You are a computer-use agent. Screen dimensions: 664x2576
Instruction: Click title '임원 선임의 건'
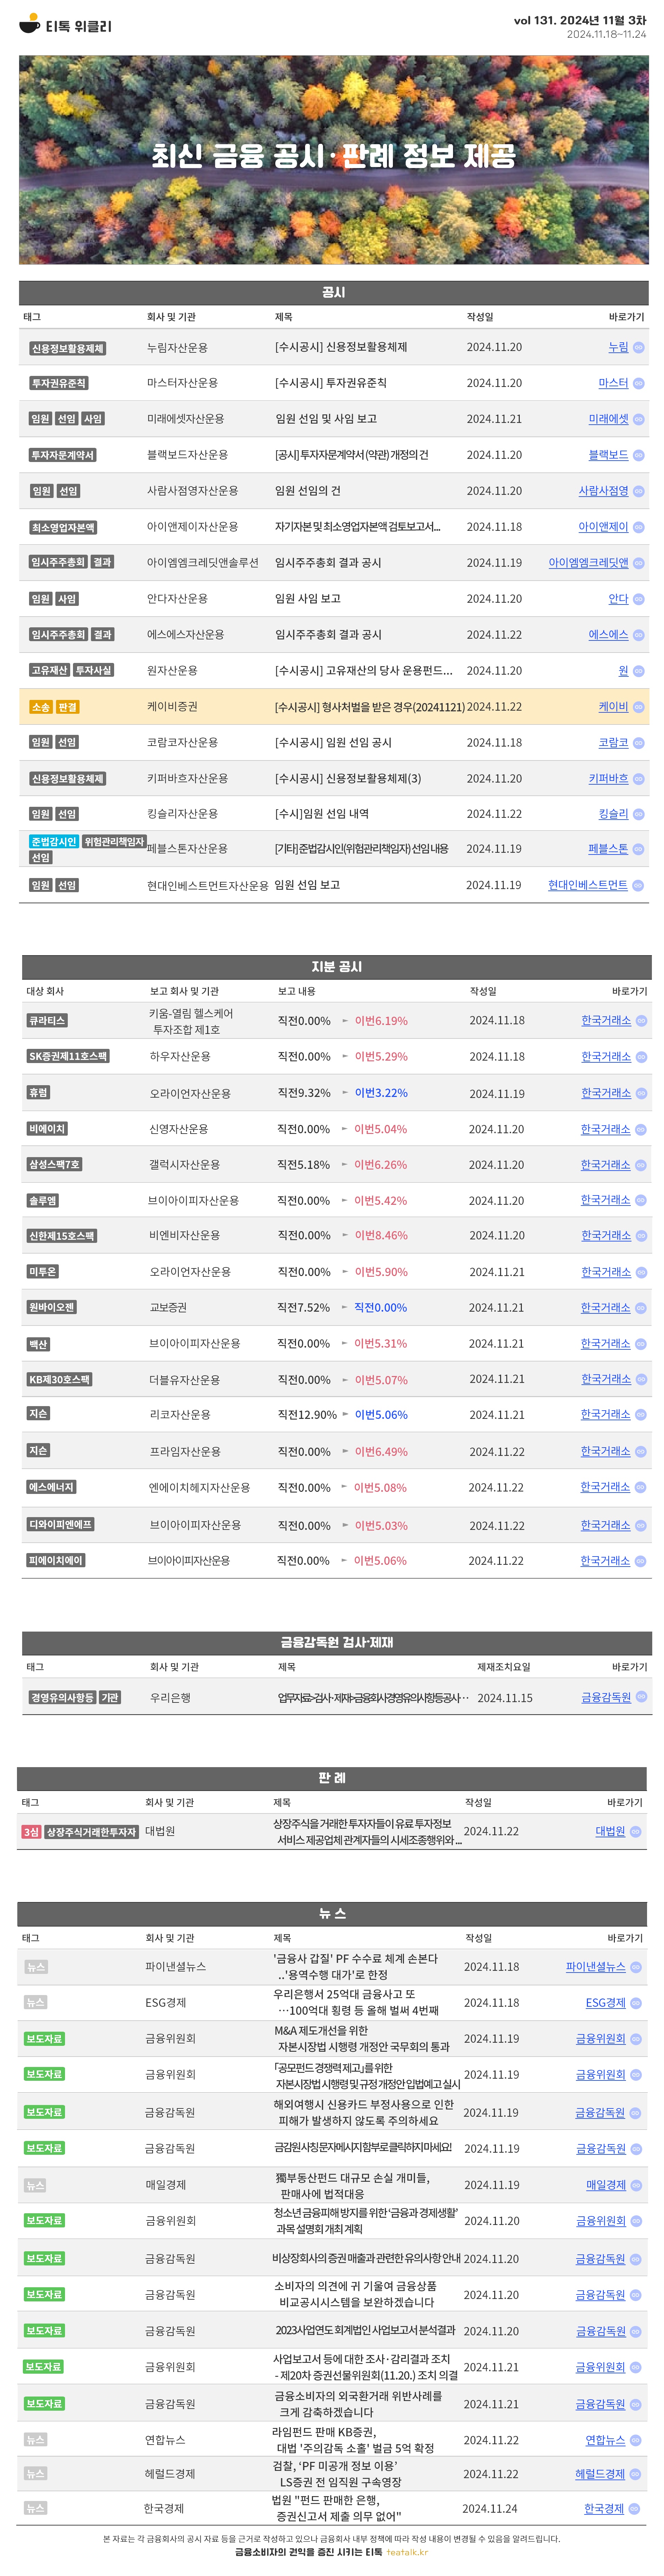(308, 491)
